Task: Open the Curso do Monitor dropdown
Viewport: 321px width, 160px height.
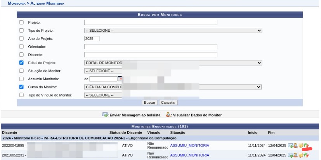Action: pyautogui.click(x=173, y=87)
